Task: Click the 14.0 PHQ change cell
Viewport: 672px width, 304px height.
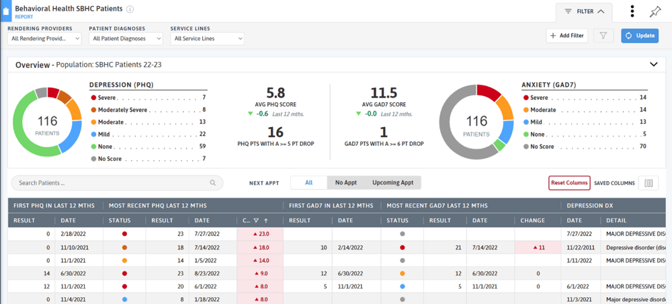Action: click(x=260, y=260)
